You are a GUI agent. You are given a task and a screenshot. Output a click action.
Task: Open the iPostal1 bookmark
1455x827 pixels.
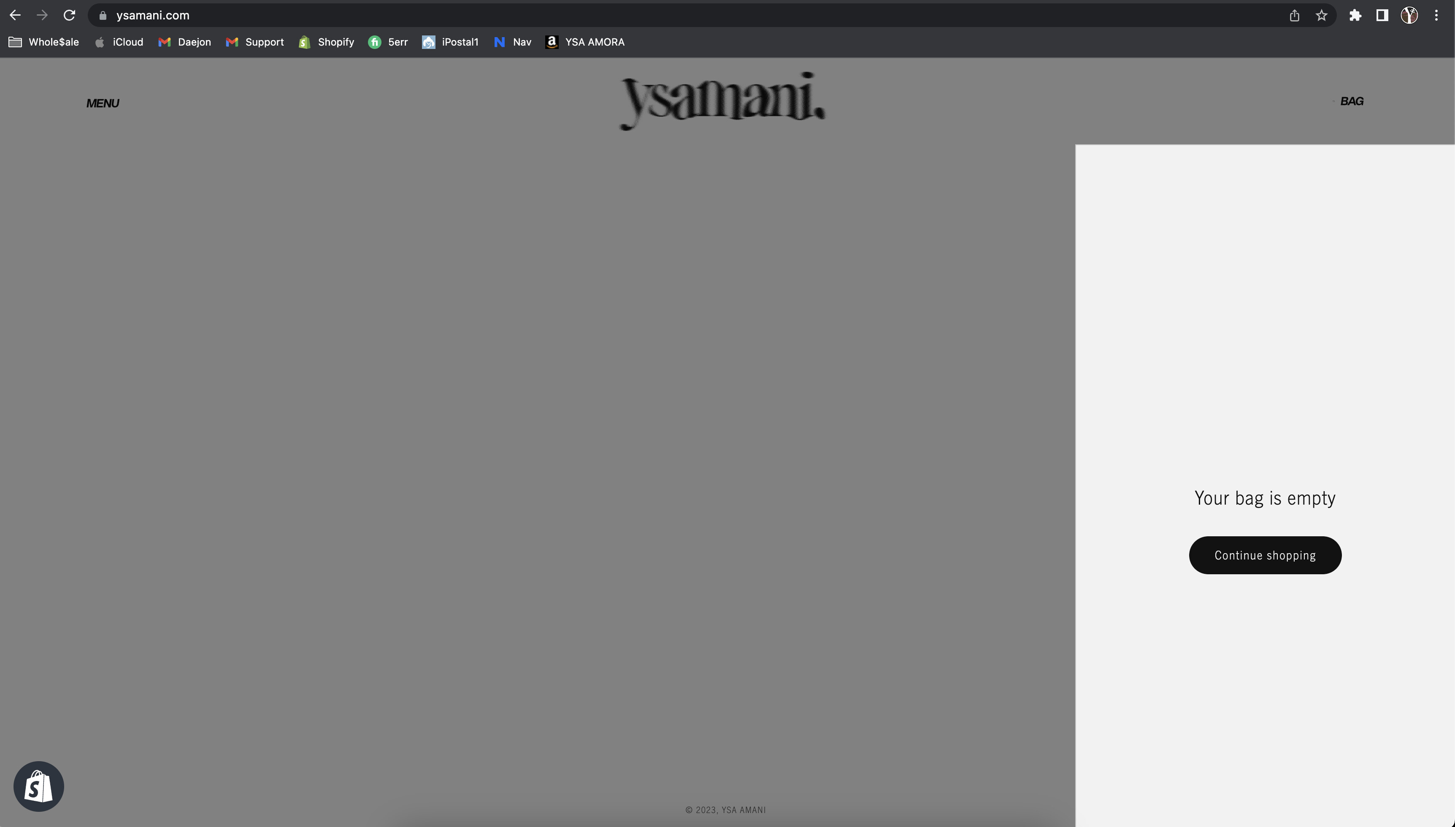(450, 42)
